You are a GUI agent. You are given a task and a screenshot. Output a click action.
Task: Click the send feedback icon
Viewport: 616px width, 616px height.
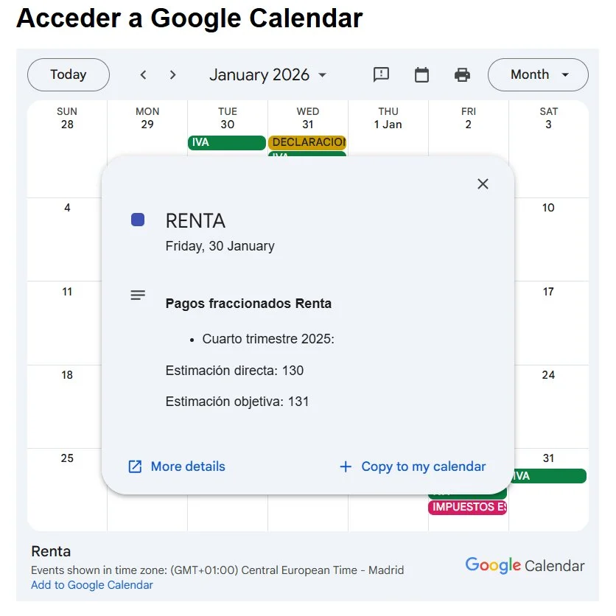point(381,74)
